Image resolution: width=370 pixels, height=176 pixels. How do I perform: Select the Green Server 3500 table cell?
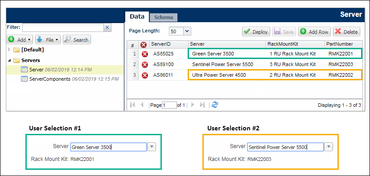click(227, 54)
